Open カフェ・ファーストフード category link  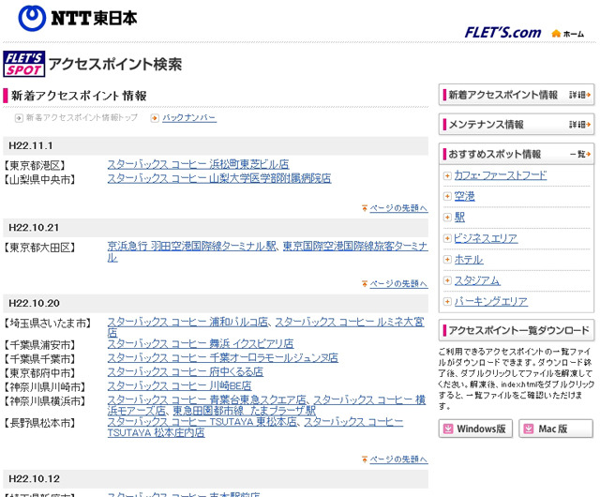coord(501,175)
